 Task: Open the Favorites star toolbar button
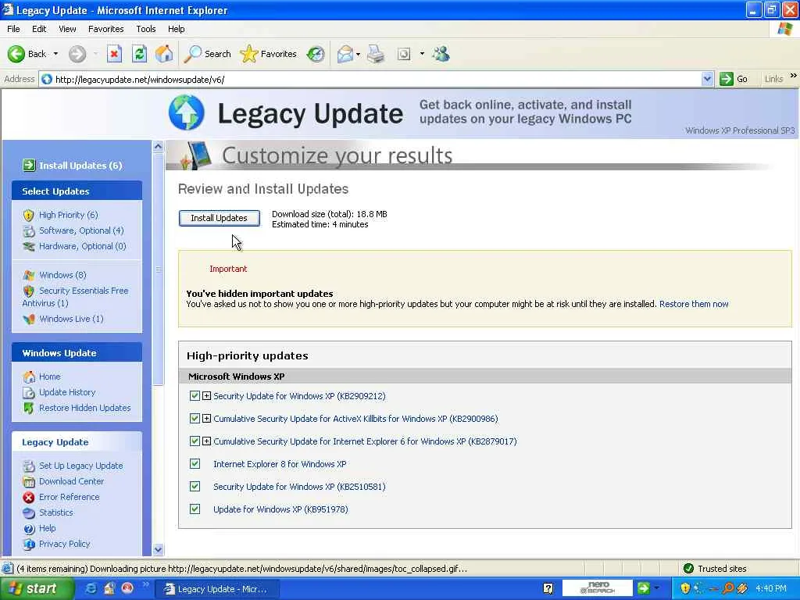pyautogui.click(x=269, y=54)
